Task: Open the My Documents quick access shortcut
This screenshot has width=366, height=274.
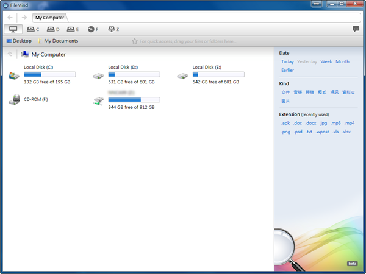Action: pyautogui.click(x=58, y=41)
